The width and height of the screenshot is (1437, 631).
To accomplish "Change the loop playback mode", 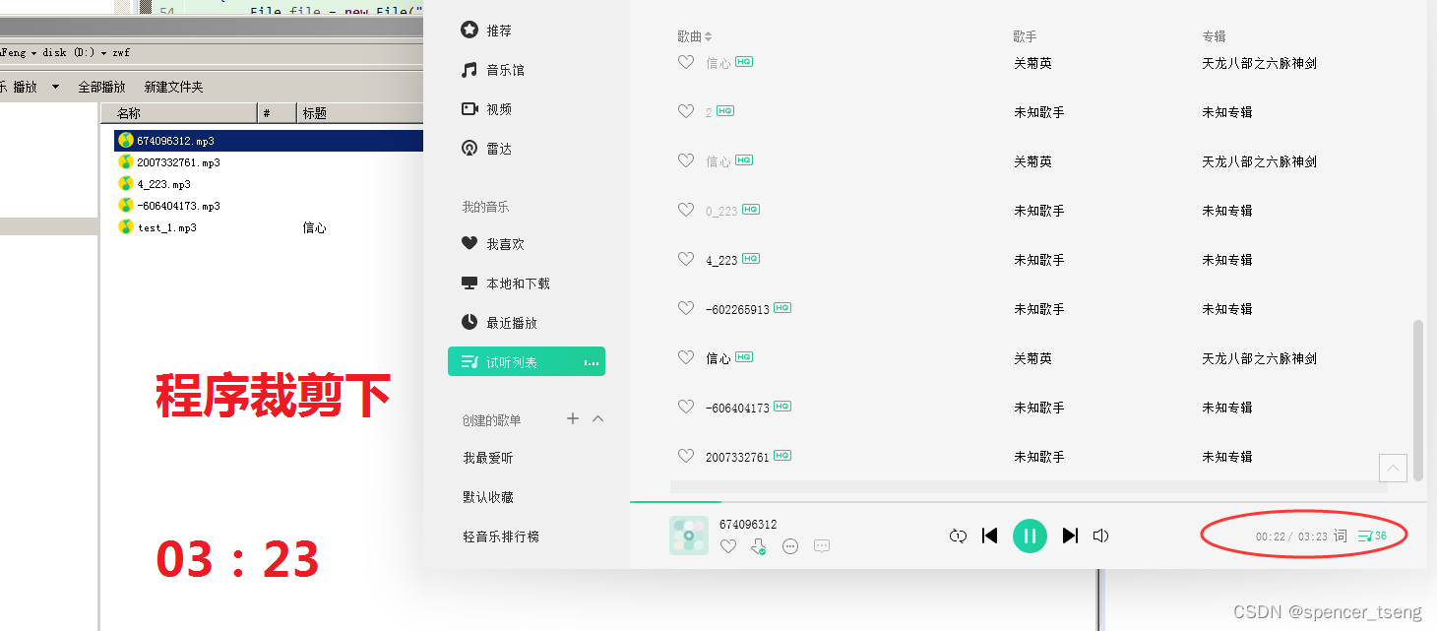I will [958, 536].
